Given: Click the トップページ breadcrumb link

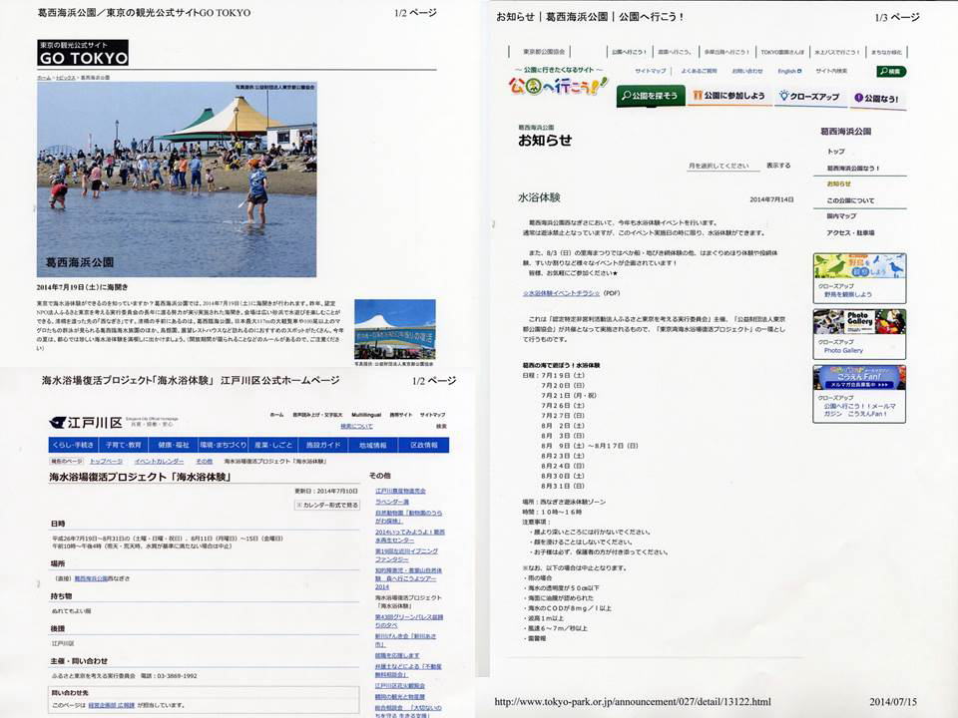Looking at the screenshot, I should click(107, 462).
